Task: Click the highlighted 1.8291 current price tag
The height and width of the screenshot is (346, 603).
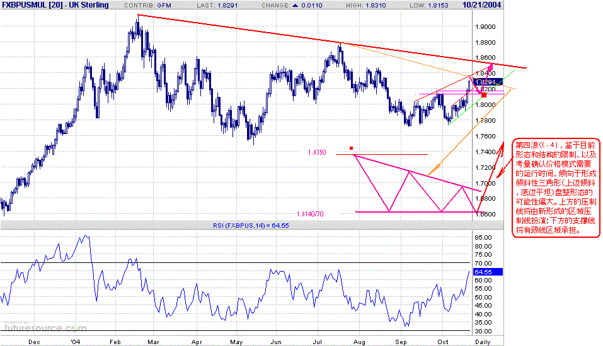Action: click(488, 82)
